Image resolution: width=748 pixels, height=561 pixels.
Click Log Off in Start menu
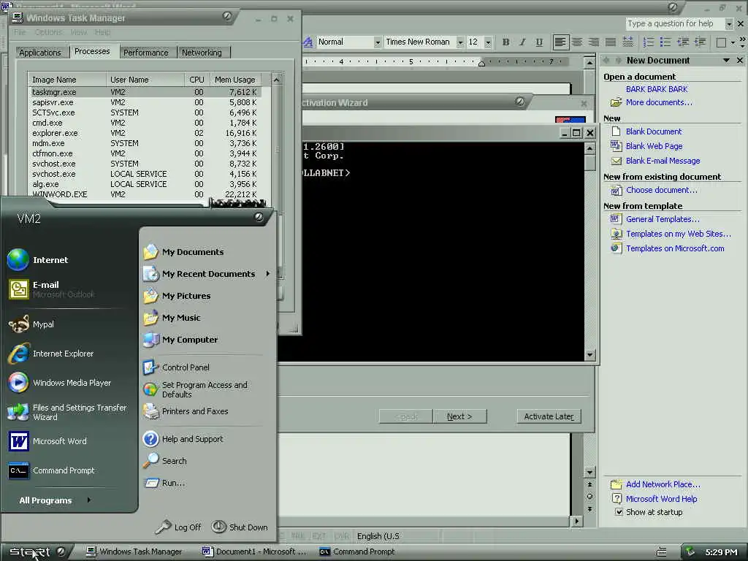pos(178,527)
